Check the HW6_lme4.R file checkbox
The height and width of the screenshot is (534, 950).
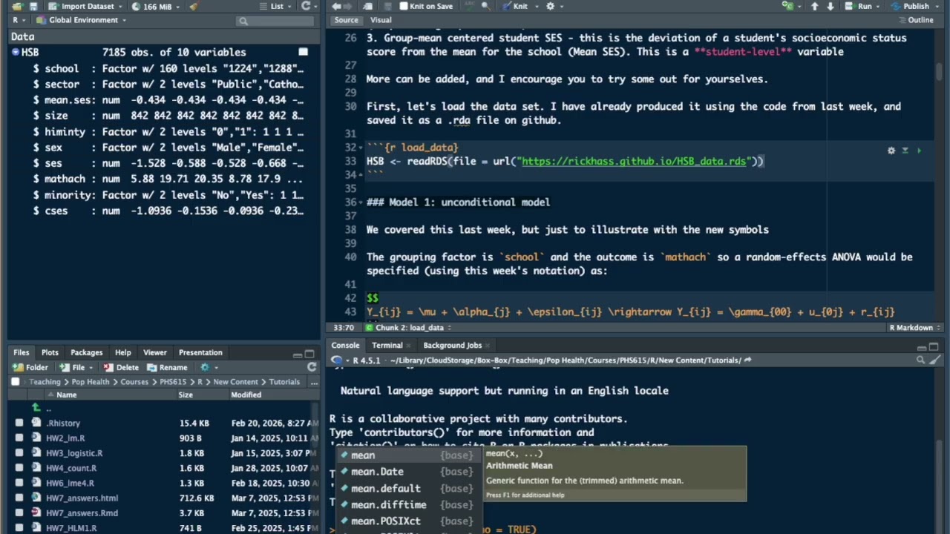(x=19, y=483)
